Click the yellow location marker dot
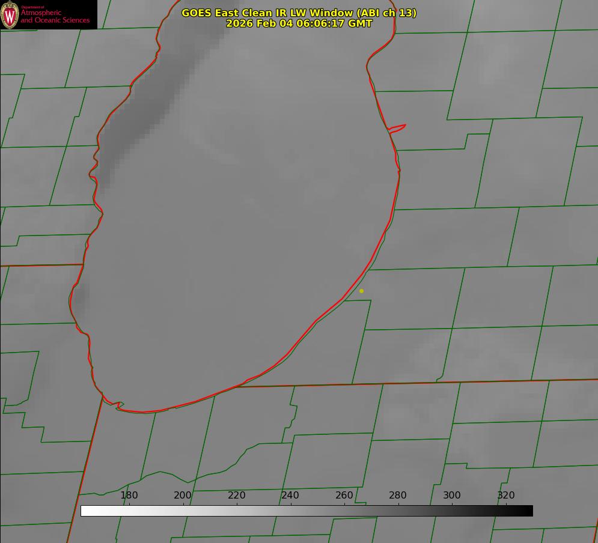The image size is (598, 543). (x=362, y=291)
